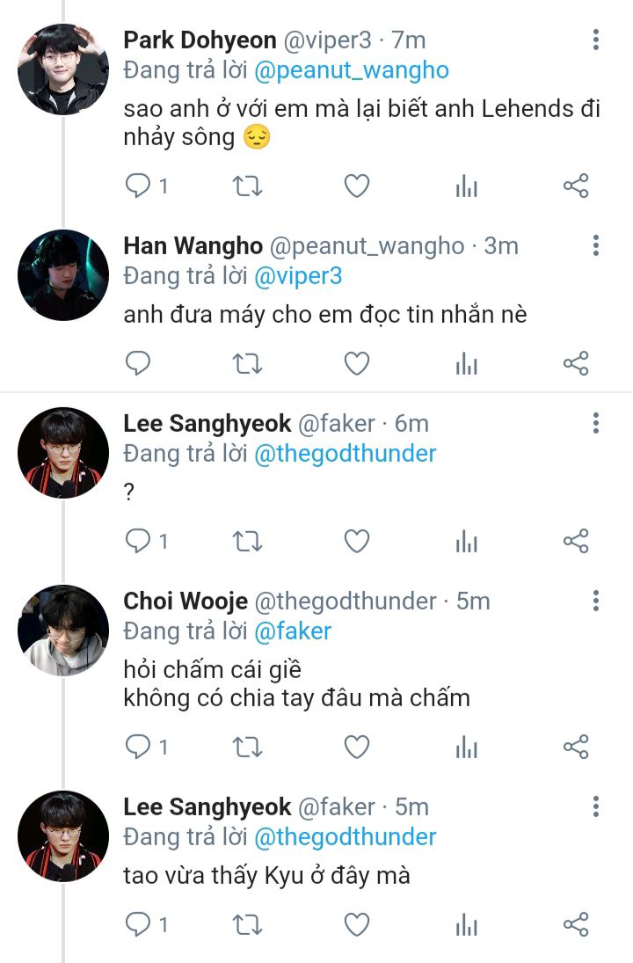Open more options menu on Han Wangho's tweet

tap(596, 245)
